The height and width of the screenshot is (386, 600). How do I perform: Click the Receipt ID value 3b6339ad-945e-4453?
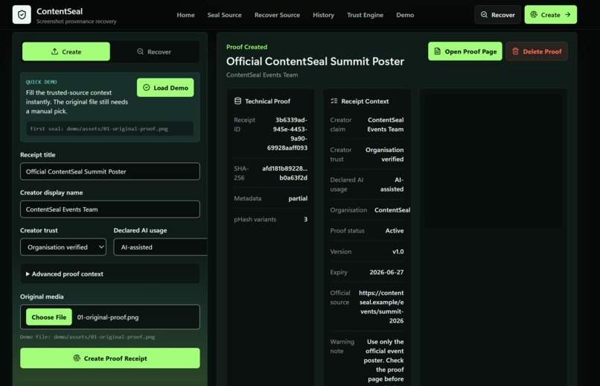coord(287,133)
